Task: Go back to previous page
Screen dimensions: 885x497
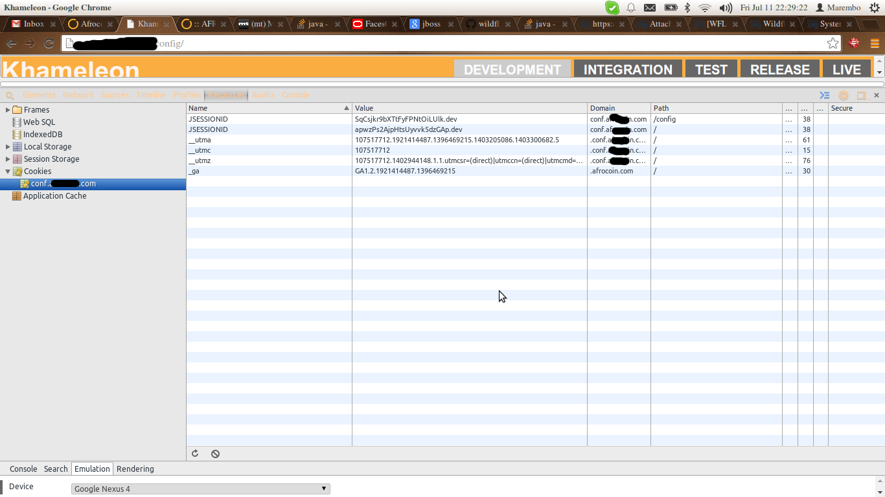Action: 12,43
